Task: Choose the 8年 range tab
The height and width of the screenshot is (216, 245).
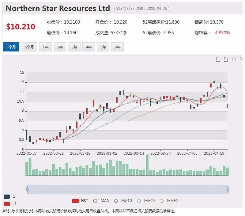Action: click(117, 47)
